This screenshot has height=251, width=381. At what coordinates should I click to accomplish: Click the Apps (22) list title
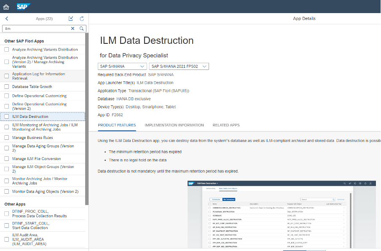coord(44,19)
